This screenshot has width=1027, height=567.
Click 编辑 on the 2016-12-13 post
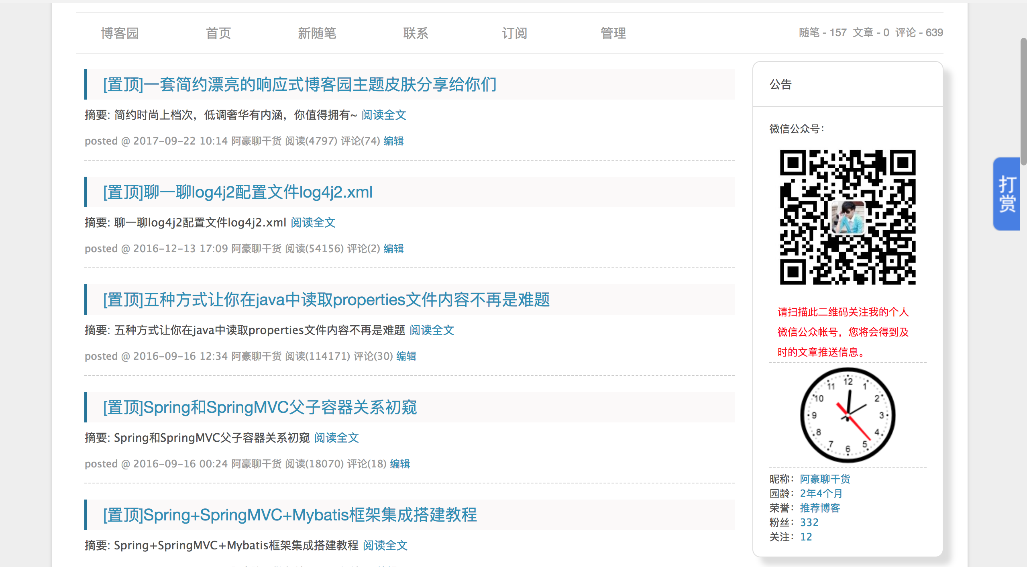click(393, 249)
